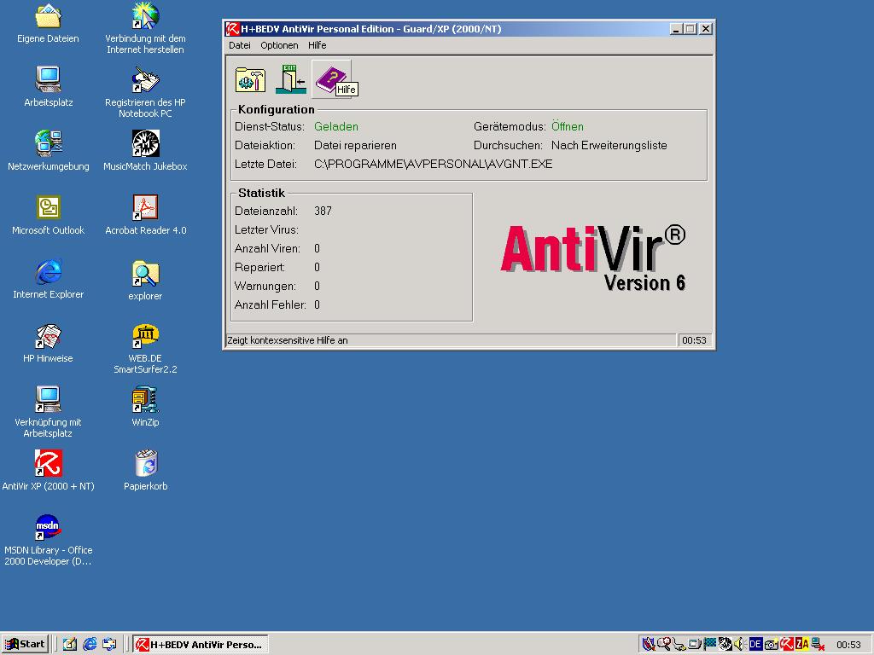874x655 pixels.
Task: Close the AntiVir Guard window
Action: coord(706,29)
